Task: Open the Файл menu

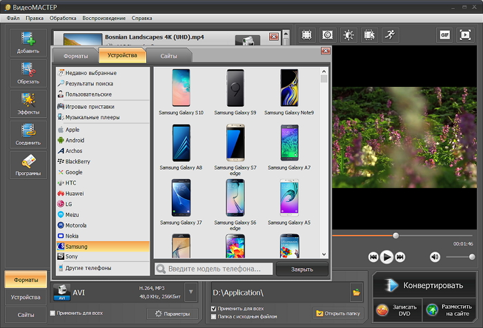Action: [13, 18]
